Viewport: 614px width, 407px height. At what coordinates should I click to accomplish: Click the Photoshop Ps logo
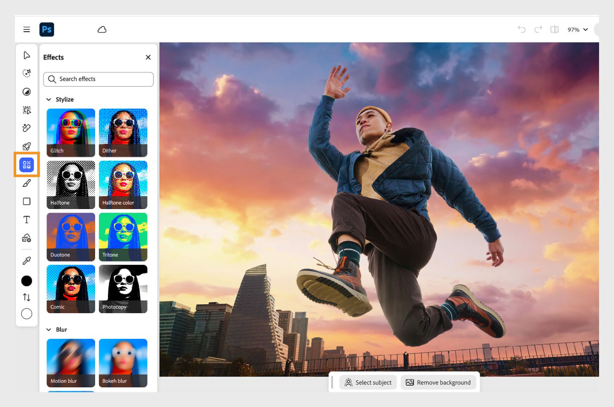(47, 29)
